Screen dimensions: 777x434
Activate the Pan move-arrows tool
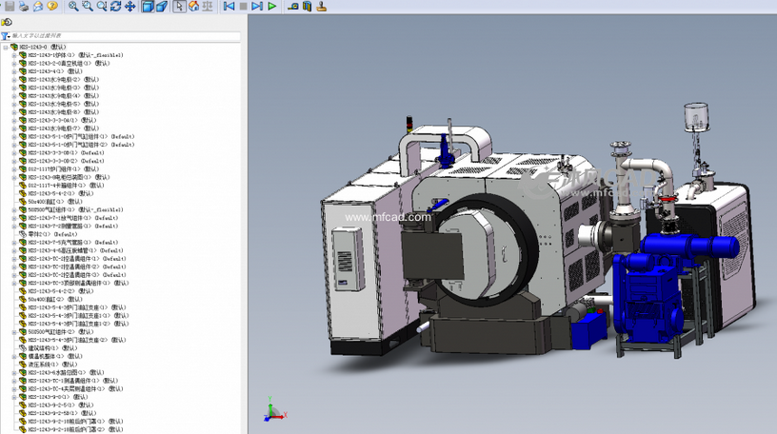(x=129, y=6)
